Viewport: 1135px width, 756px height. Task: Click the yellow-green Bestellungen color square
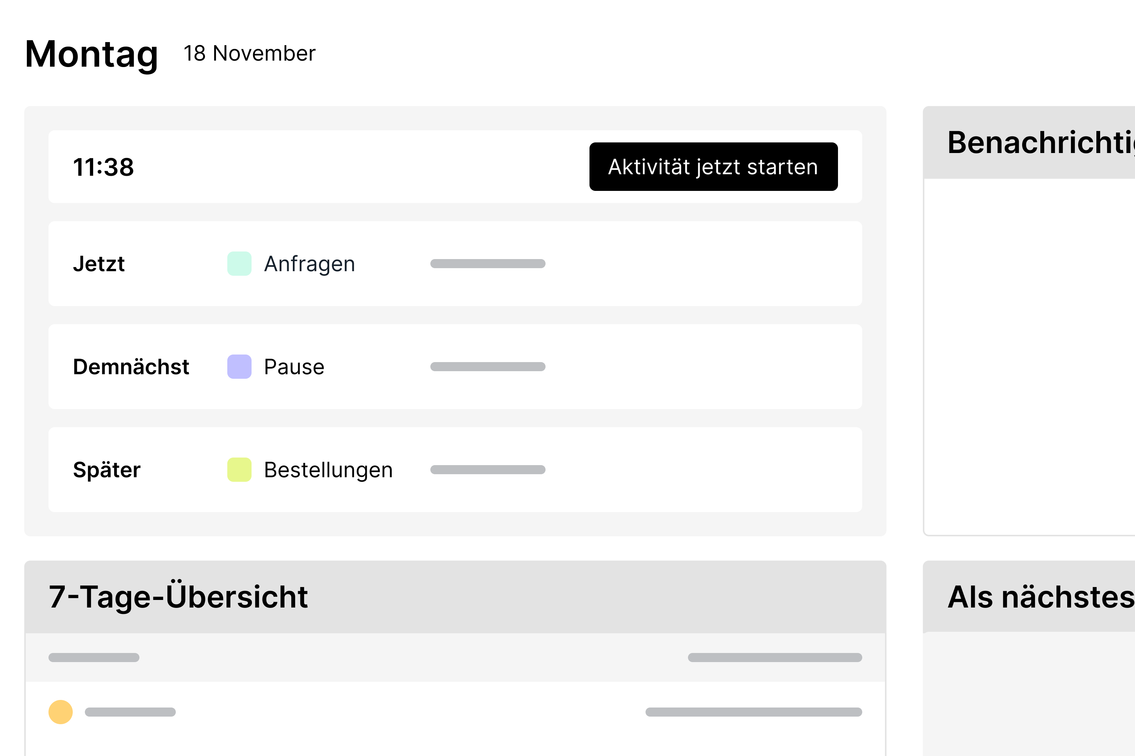coord(239,470)
